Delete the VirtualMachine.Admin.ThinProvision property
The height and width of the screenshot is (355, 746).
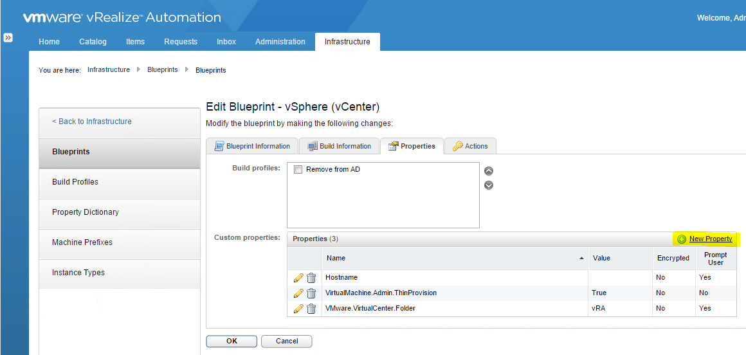pyautogui.click(x=311, y=293)
